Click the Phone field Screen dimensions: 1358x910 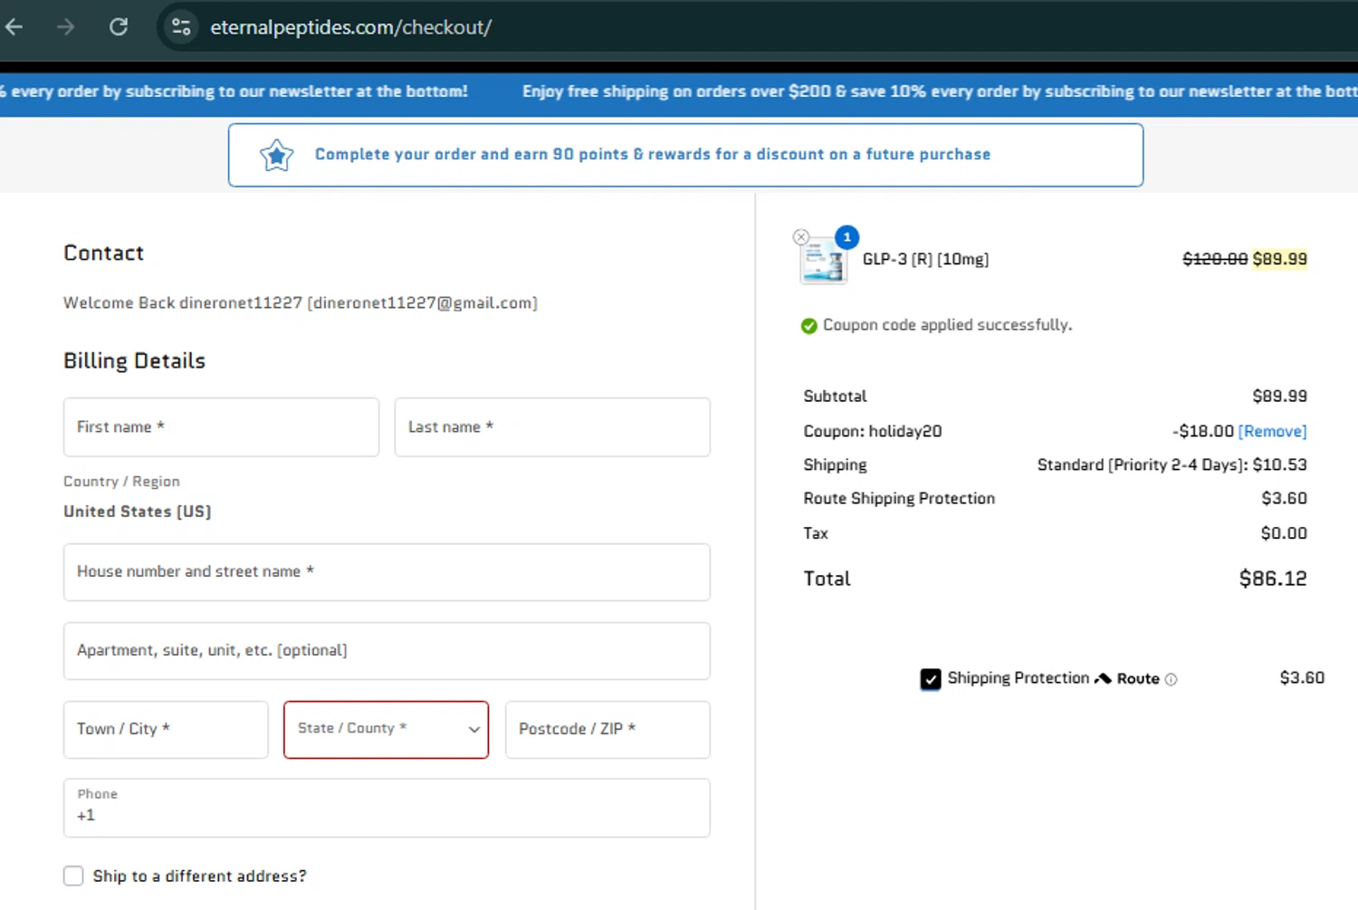[x=387, y=808]
